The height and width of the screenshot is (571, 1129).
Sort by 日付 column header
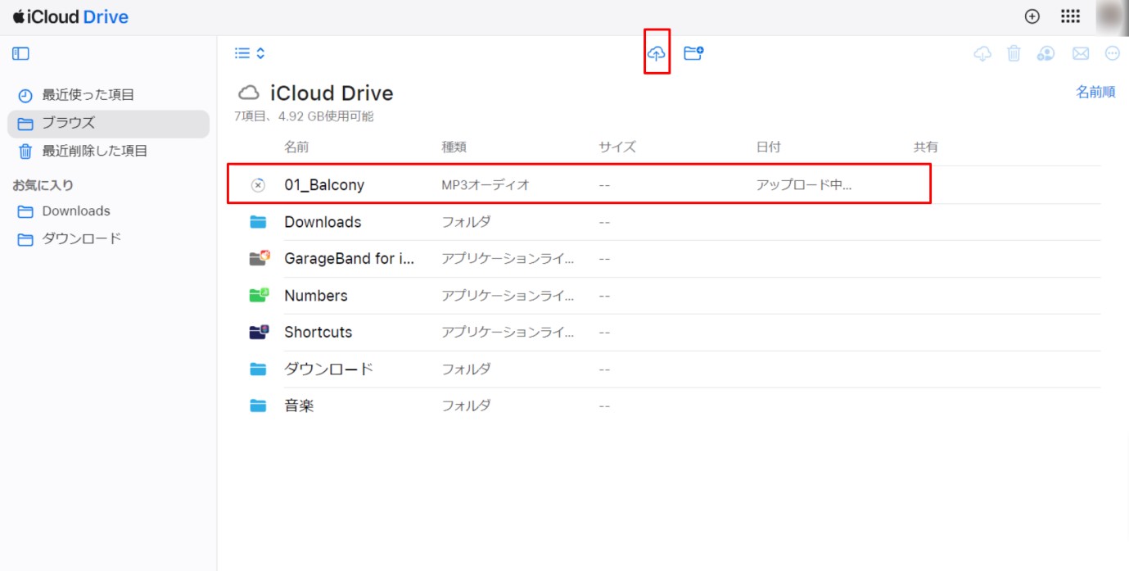coord(769,147)
